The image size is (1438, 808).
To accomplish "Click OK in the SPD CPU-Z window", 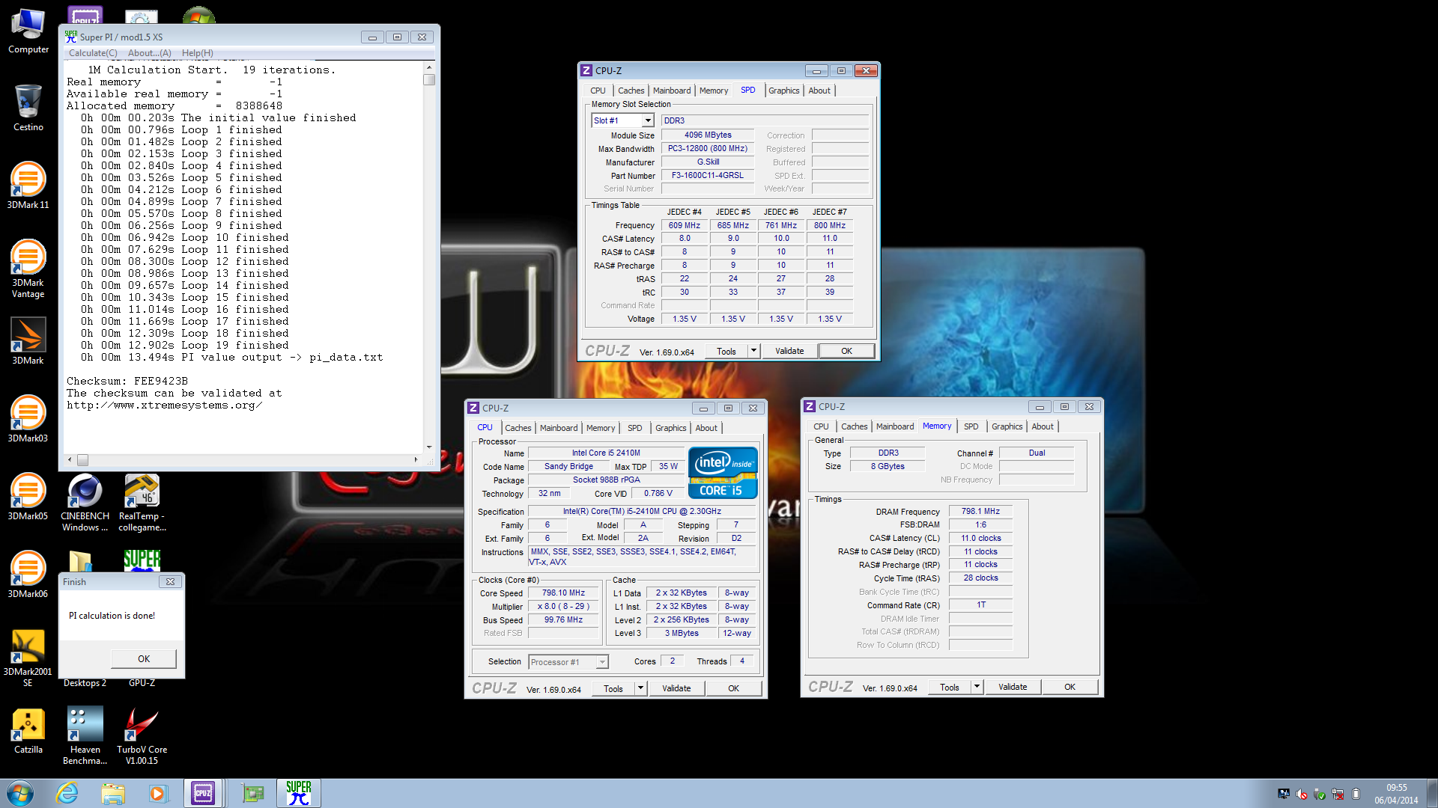I will [846, 351].
